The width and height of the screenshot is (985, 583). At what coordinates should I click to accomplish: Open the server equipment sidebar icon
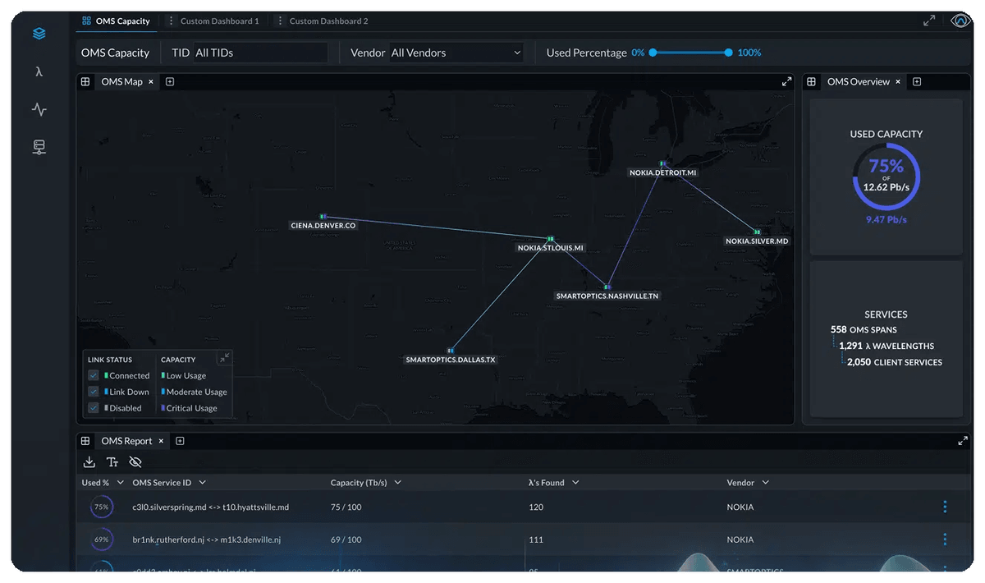point(39,148)
